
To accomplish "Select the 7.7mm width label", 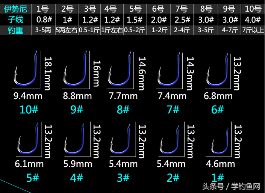I will tap(123, 96).
